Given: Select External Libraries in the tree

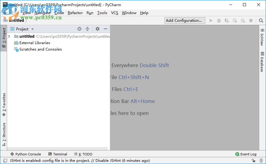Looking at the screenshot, I should coord(34,43).
